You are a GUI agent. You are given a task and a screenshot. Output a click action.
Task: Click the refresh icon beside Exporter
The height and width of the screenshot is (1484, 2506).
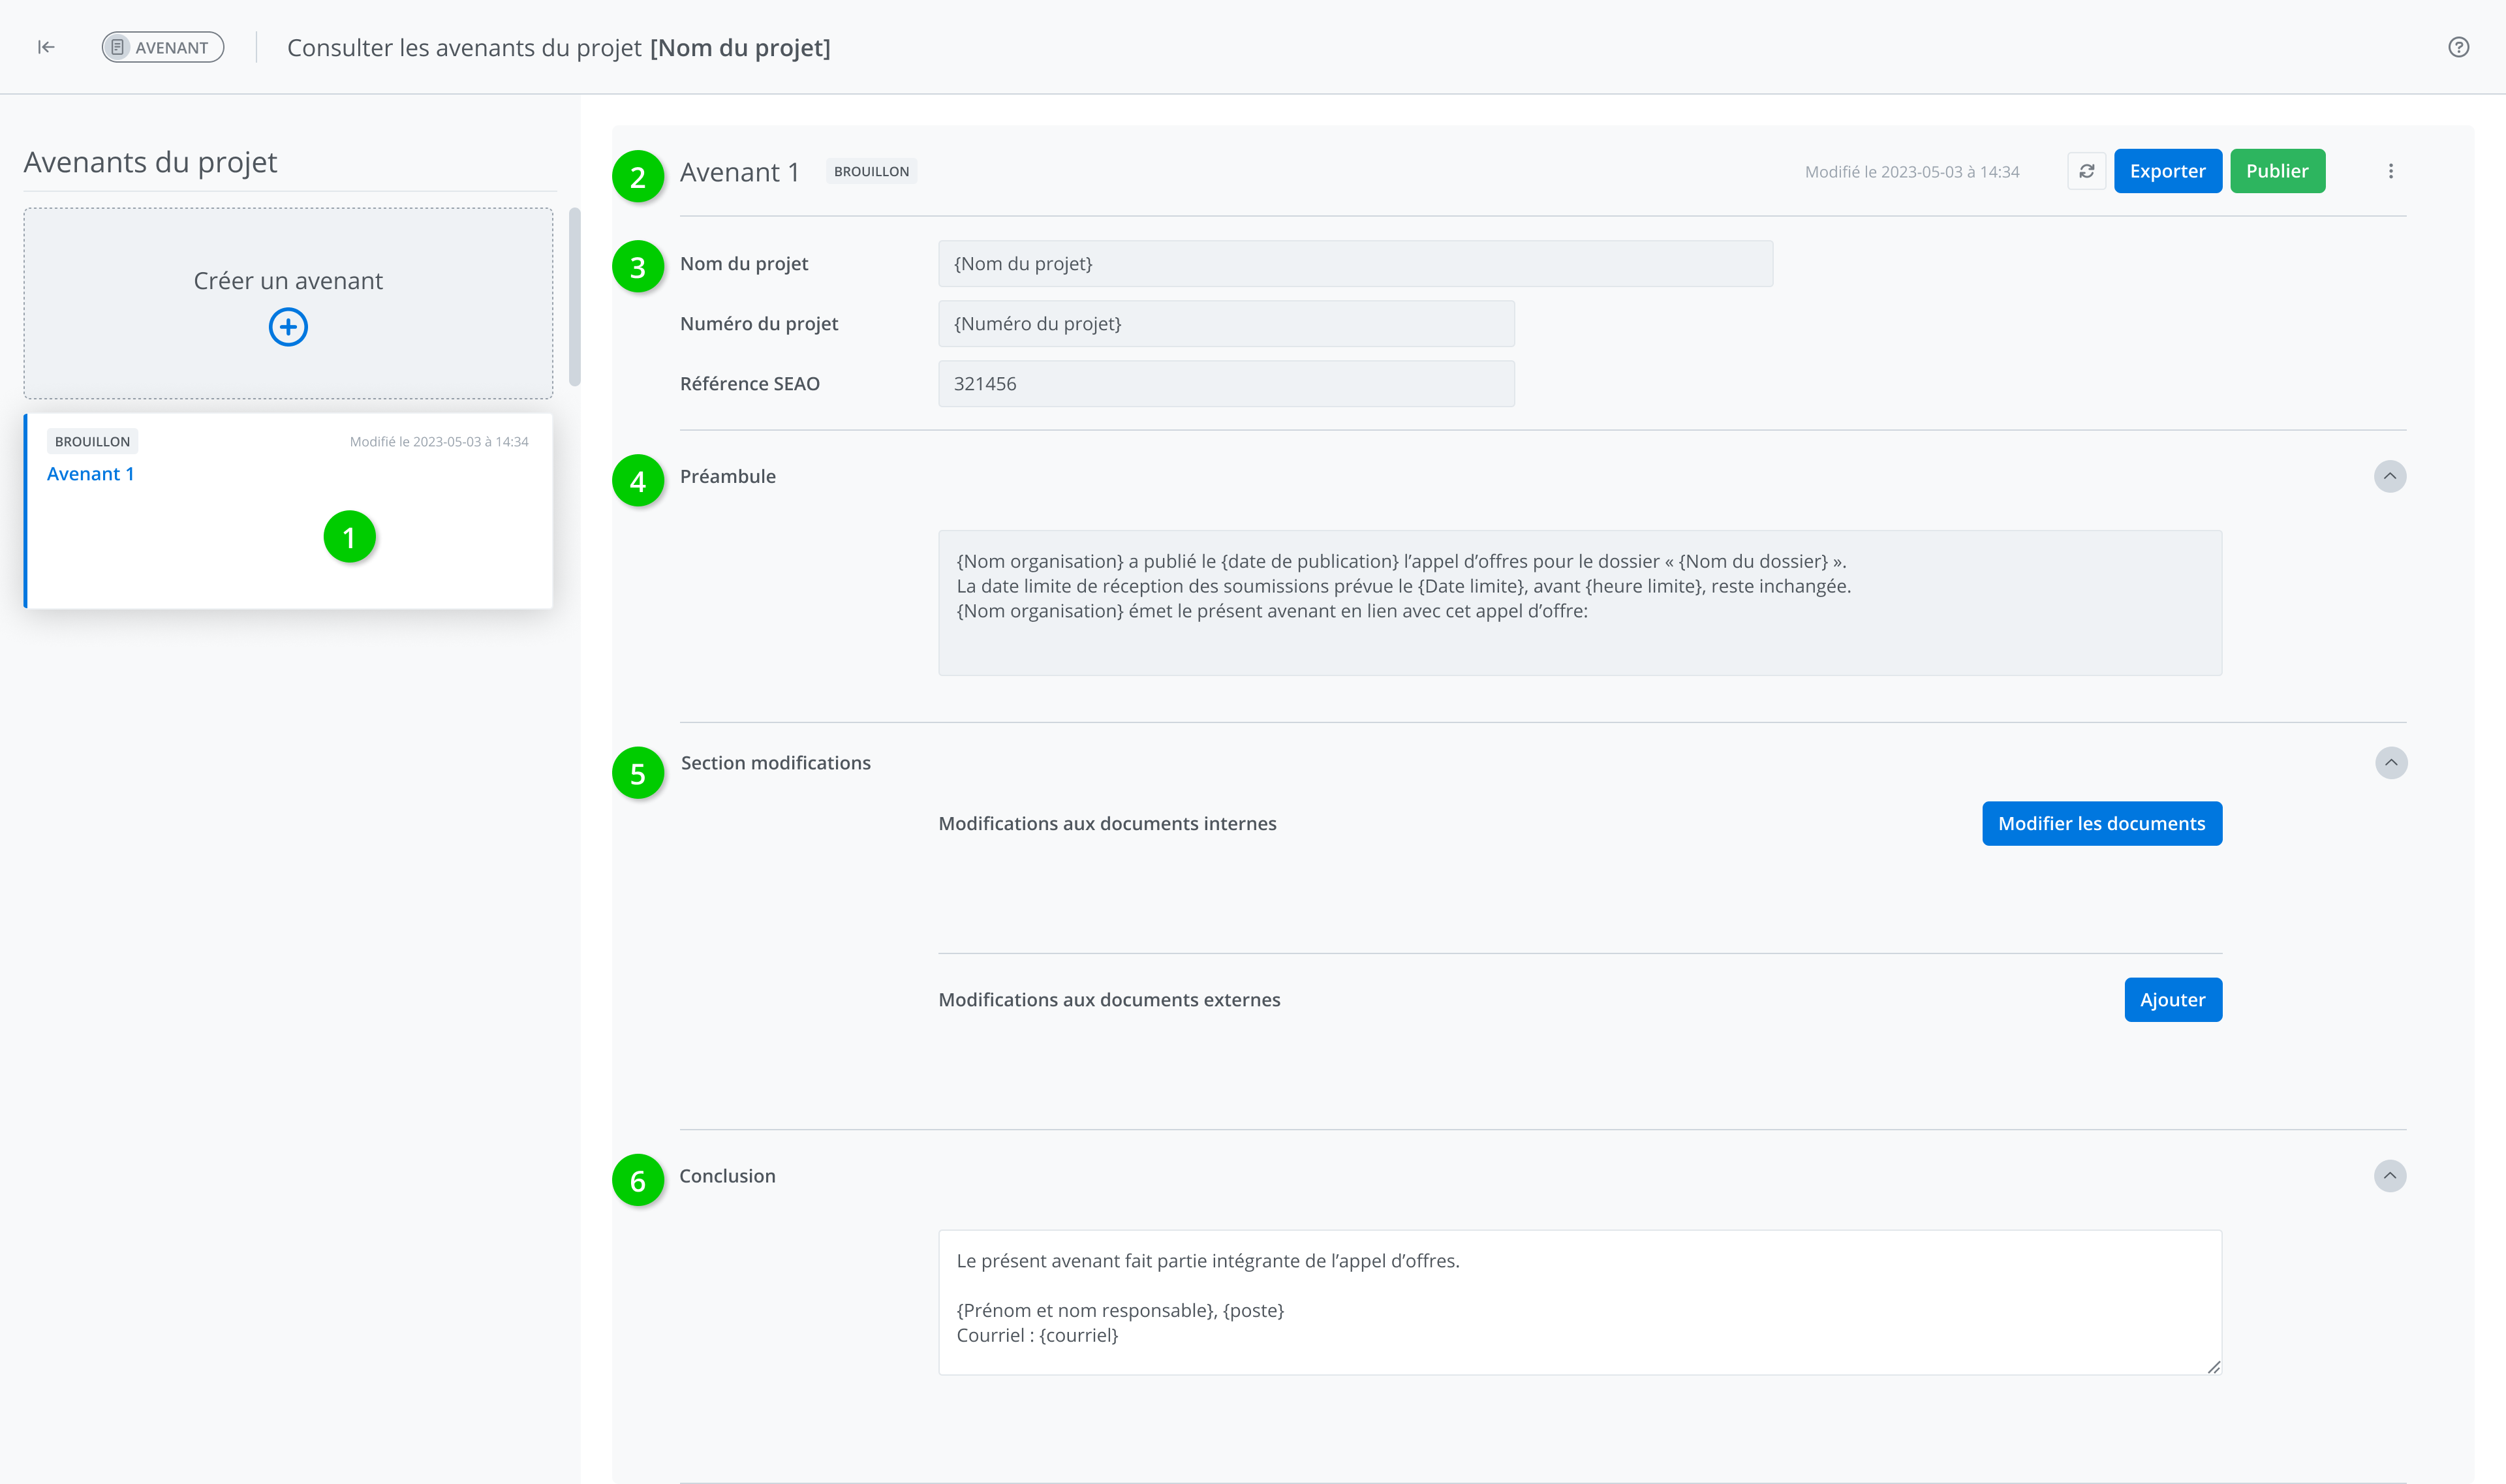pyautogui.click(x=2086, y=171)
